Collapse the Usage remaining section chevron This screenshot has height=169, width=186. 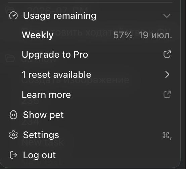click(167, 16)
